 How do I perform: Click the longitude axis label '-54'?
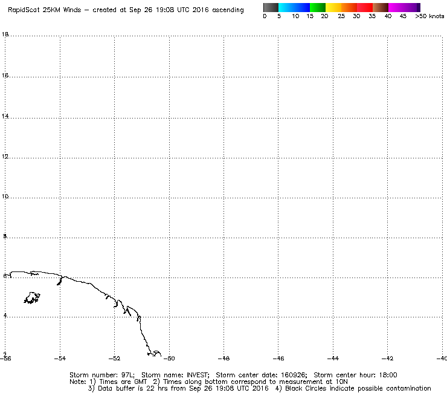60,359
